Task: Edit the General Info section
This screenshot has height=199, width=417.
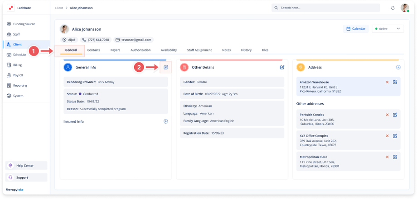Action: tap(166, 67)
